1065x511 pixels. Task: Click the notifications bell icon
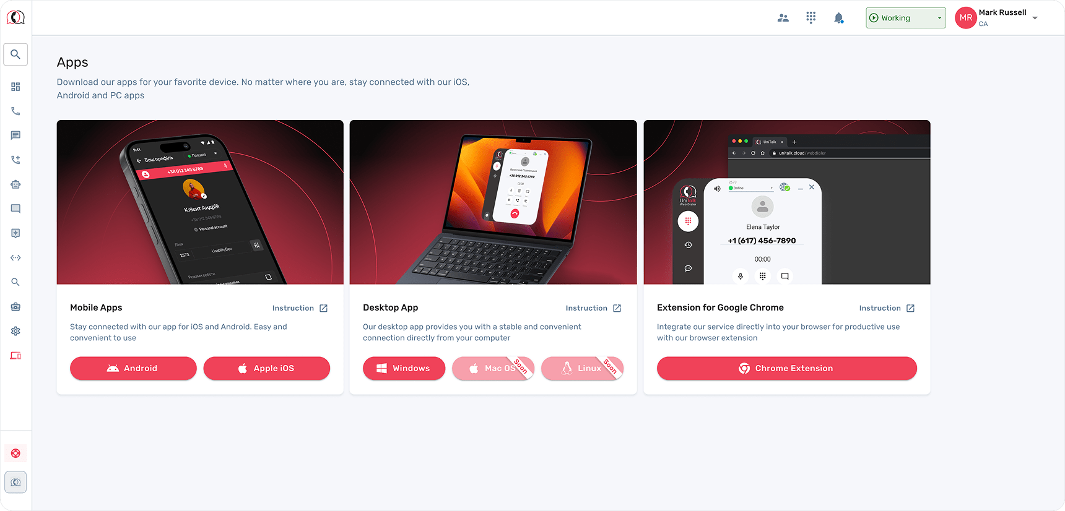(x=838, y=18)
